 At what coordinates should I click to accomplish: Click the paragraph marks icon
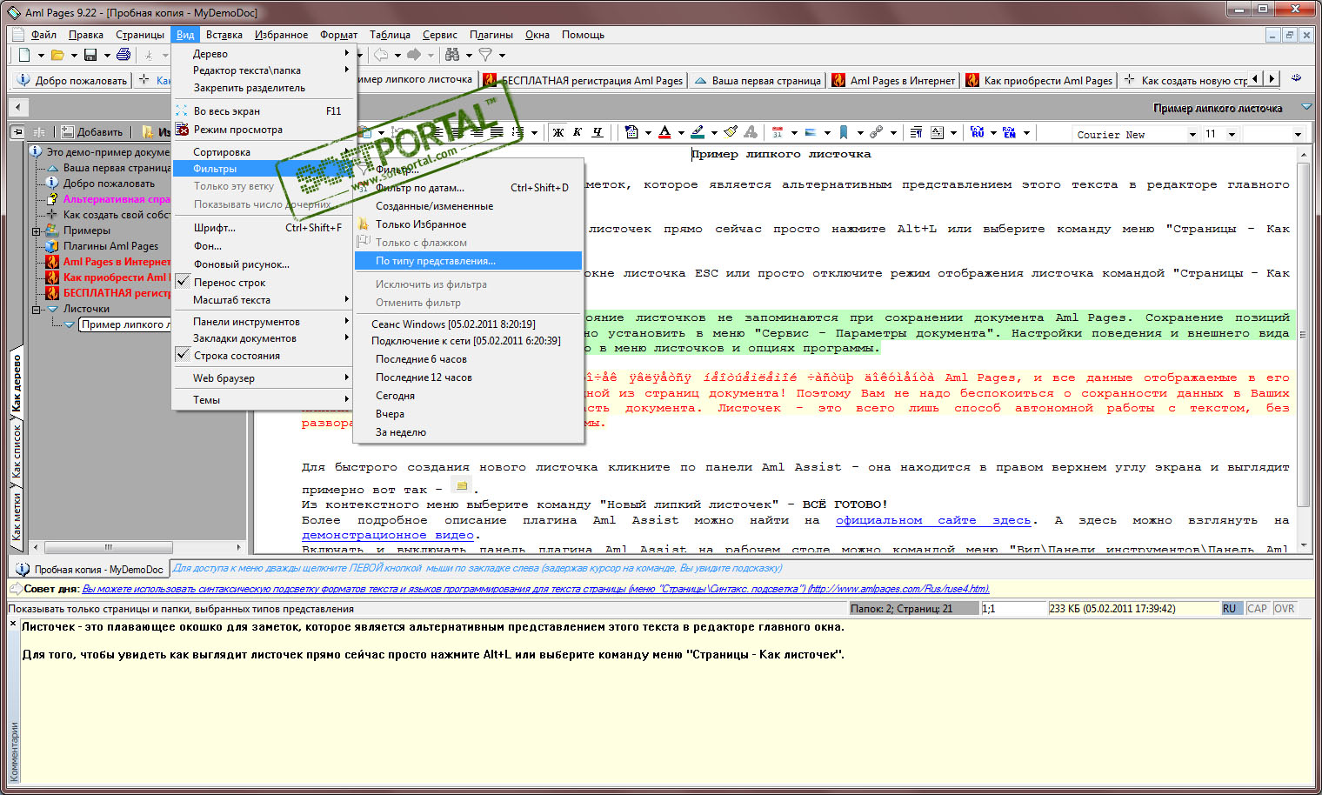pyautogui.click(x=916, y=132)
